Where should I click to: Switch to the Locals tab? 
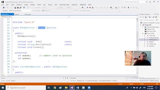pos(8,81)
